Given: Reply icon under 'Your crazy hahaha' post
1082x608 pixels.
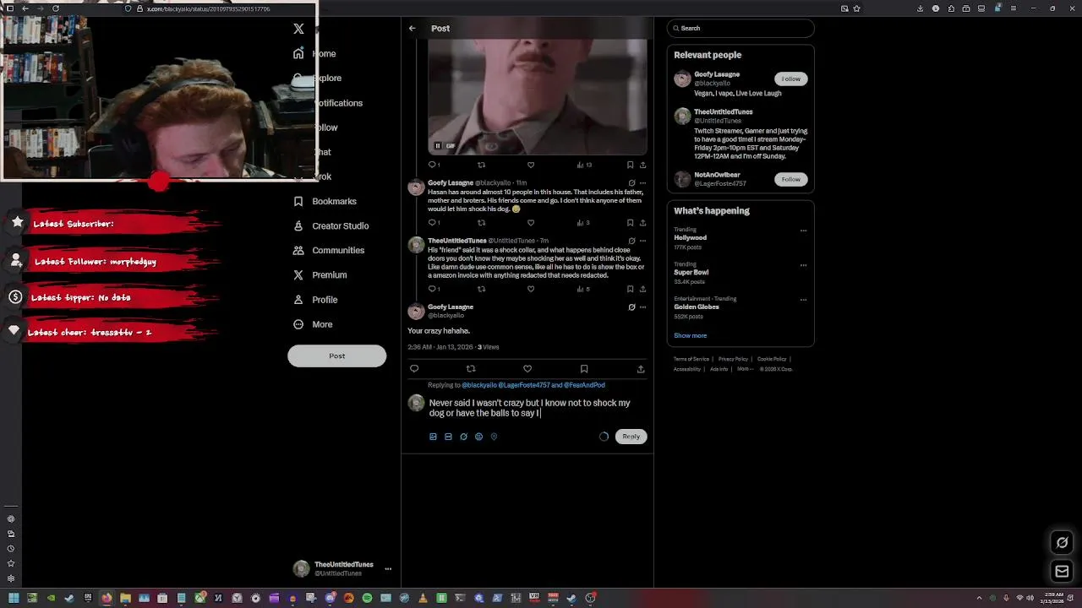Looking at the screenshot, I should [414, 368].
